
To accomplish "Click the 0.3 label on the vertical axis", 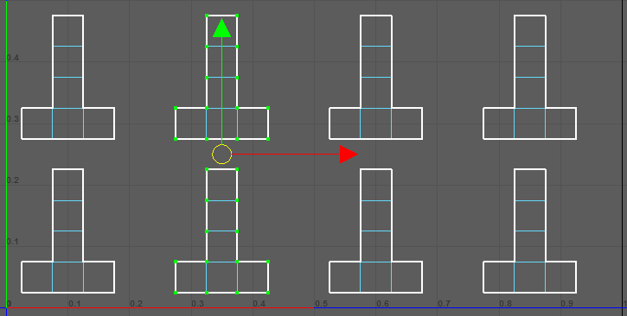I will click(x=13, y=119).
